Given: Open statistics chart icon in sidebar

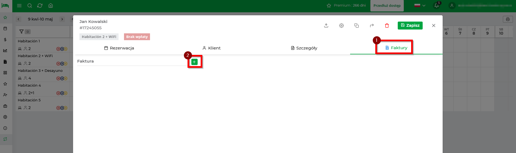Looking at the screenshot, I should click(x=5, y=51).
